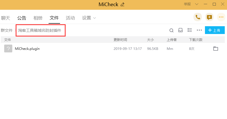Screen dimensions: 227x119
Task: Click the chat plus speech bubble icon
Action: [x=209, y=17]
